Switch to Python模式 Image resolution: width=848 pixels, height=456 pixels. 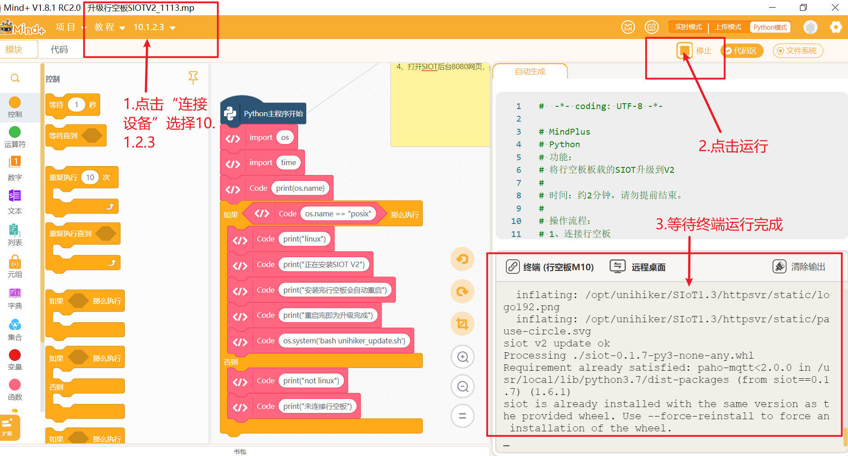(770, 27)
